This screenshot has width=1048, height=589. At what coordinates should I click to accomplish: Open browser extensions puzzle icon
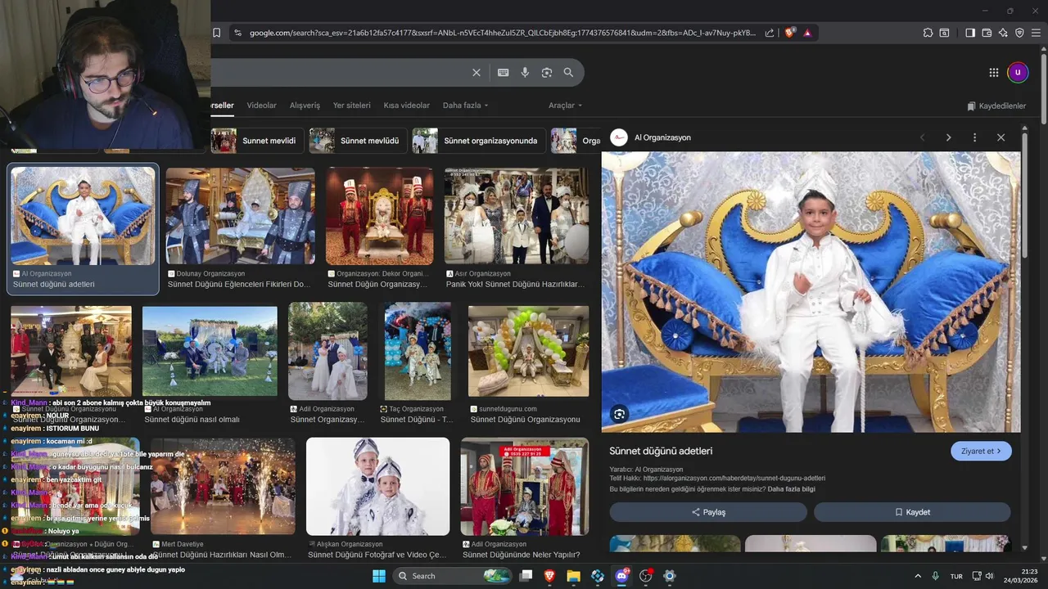coord(928,33)
